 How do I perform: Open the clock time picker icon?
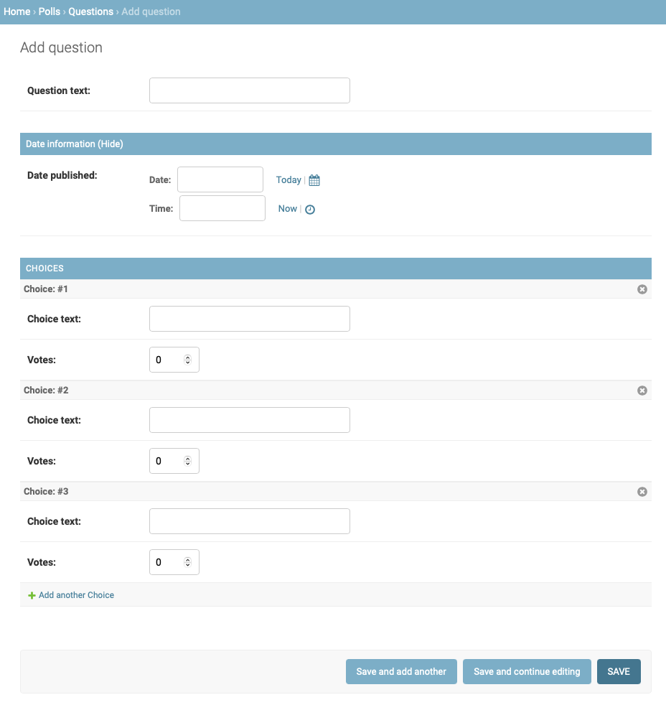click(309, 209)
